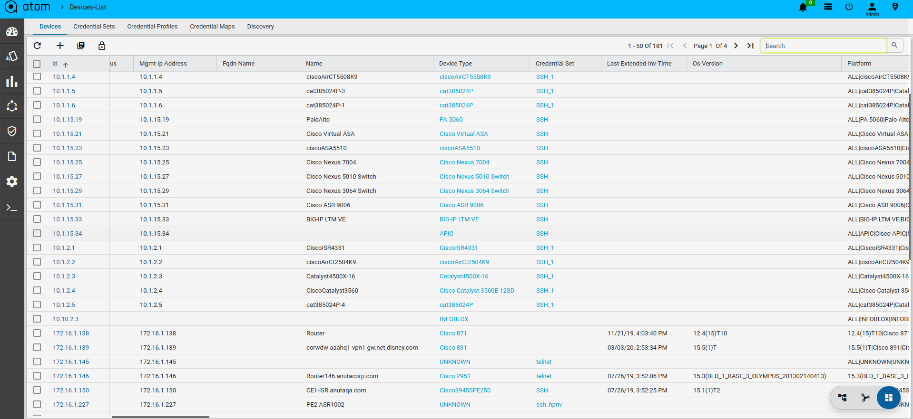
Task: Open the settings gear sidebar icon
Action: pos(12,181)
